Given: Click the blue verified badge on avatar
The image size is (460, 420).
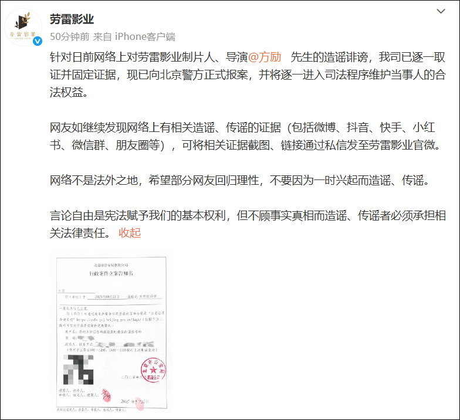Looking at the screenshot, I should (38, 42).
